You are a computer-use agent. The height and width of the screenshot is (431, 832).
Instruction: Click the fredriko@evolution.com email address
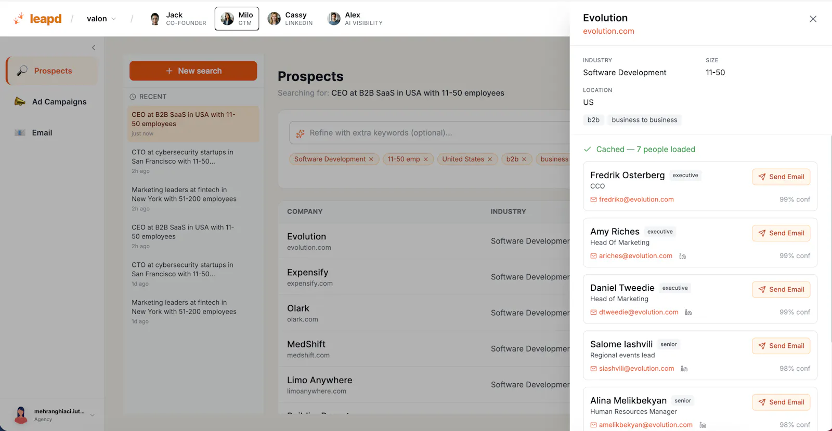[x=636, y=199]
